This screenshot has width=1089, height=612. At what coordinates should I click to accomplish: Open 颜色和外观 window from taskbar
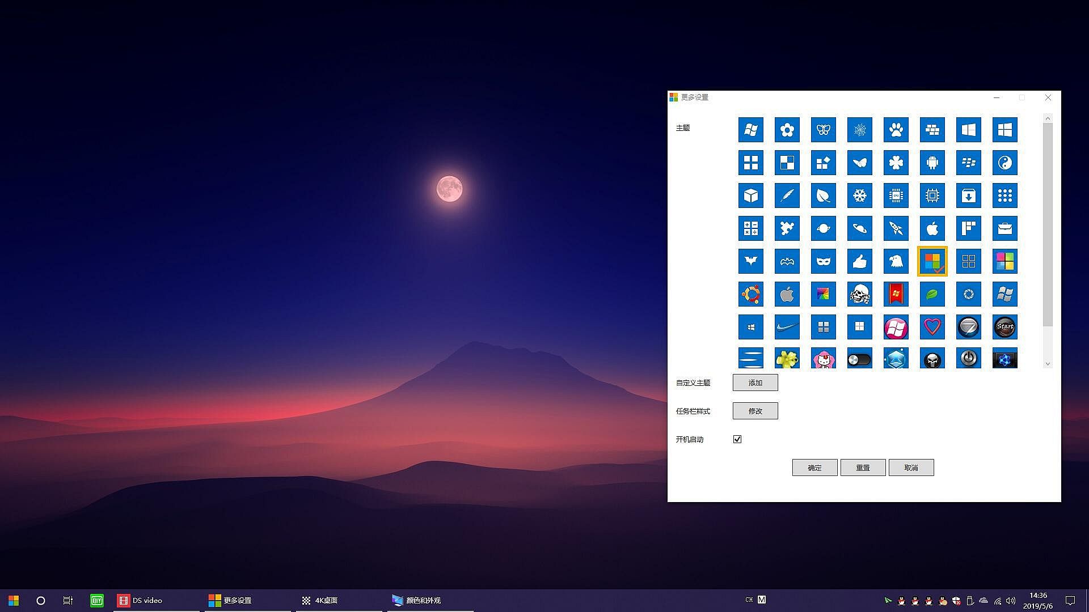423,600
